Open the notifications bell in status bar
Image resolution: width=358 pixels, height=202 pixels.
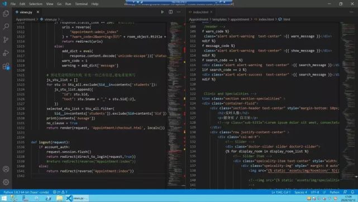tap(352, 192)
